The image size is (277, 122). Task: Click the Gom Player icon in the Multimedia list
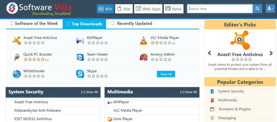110,119
